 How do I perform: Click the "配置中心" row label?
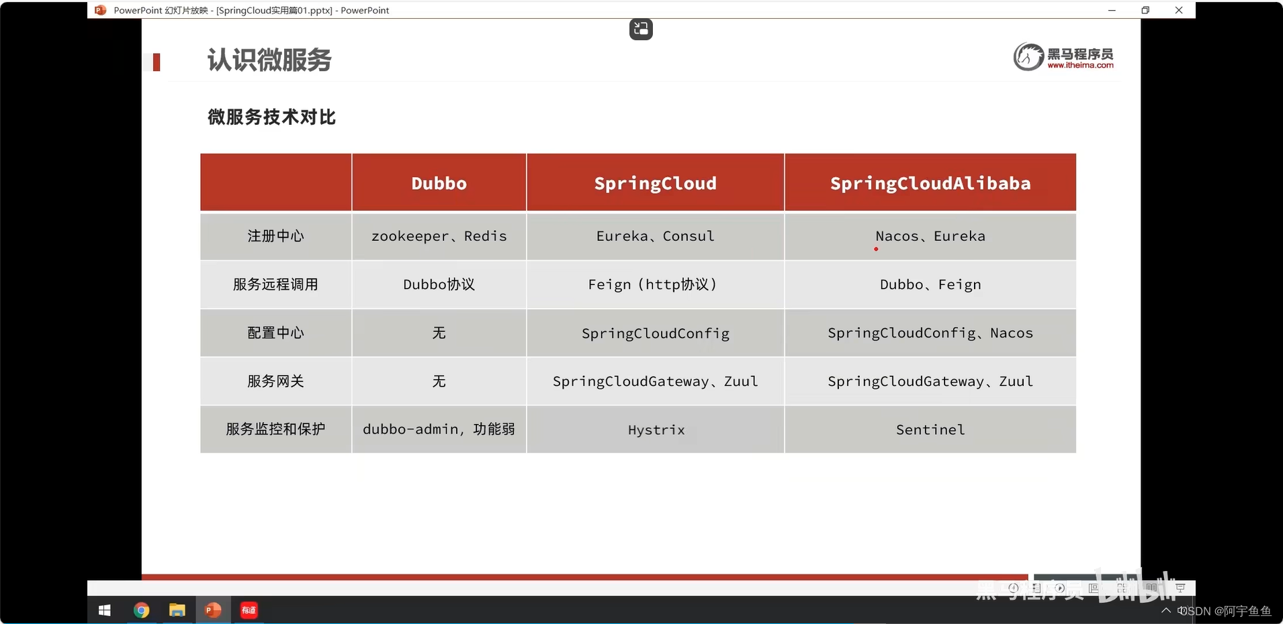pyautogui.click(x=275, y=333)
